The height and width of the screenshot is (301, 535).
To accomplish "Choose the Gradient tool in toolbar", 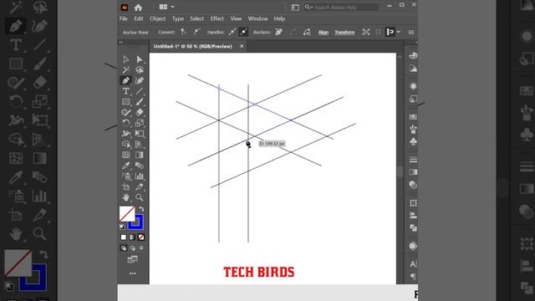I will (140, 155).
